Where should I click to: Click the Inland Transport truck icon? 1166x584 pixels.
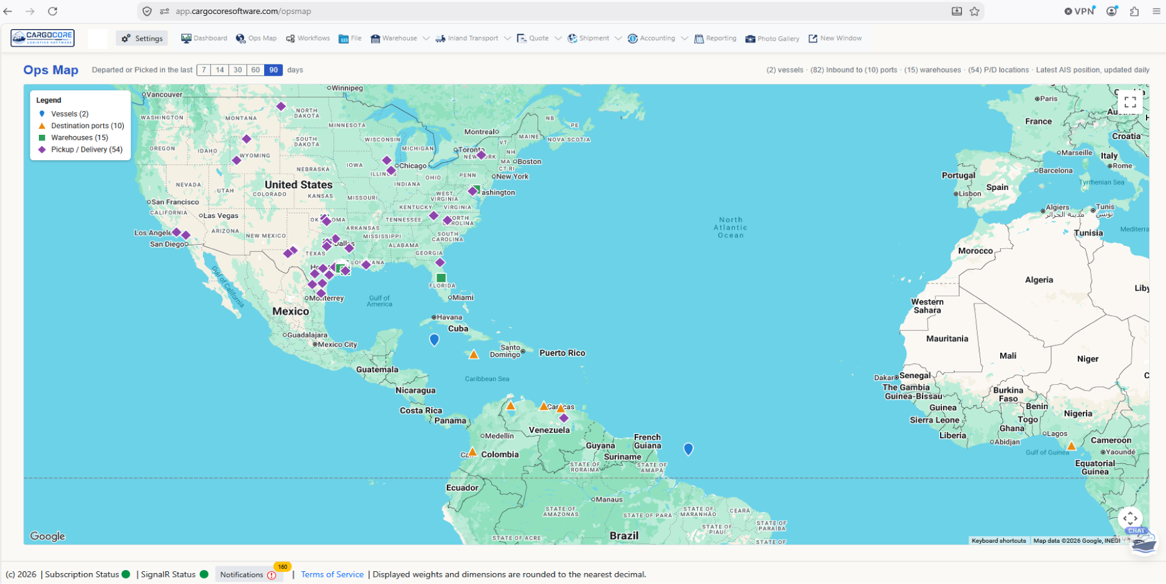pyautogui.click(x=440, y=39)
